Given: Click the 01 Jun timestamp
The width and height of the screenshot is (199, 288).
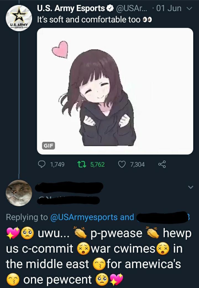Looking at the screenshot, I should (169, 9).
